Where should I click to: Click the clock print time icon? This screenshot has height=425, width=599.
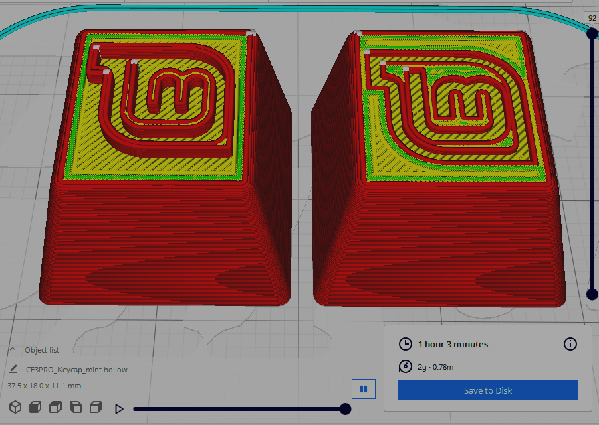[405, 344]
